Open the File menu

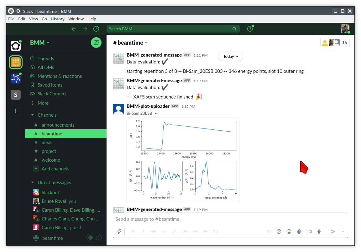click(x=11, y=19)
